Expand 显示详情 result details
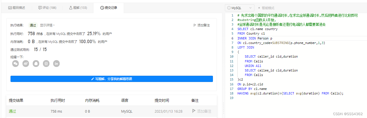The width and height of the screenshot is (367, 118). coord(47,25)
